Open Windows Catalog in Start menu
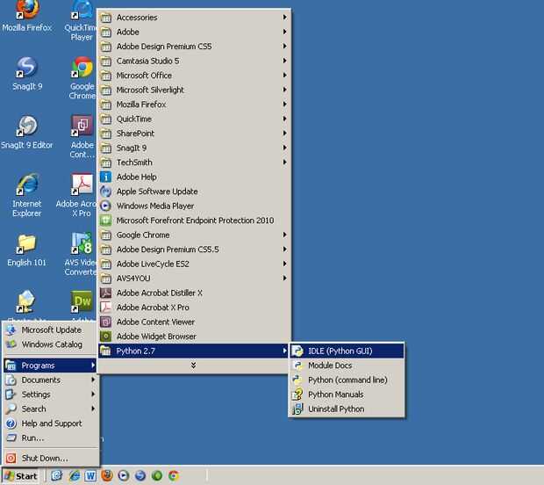The image size is (544, 485). click(51, 344)
